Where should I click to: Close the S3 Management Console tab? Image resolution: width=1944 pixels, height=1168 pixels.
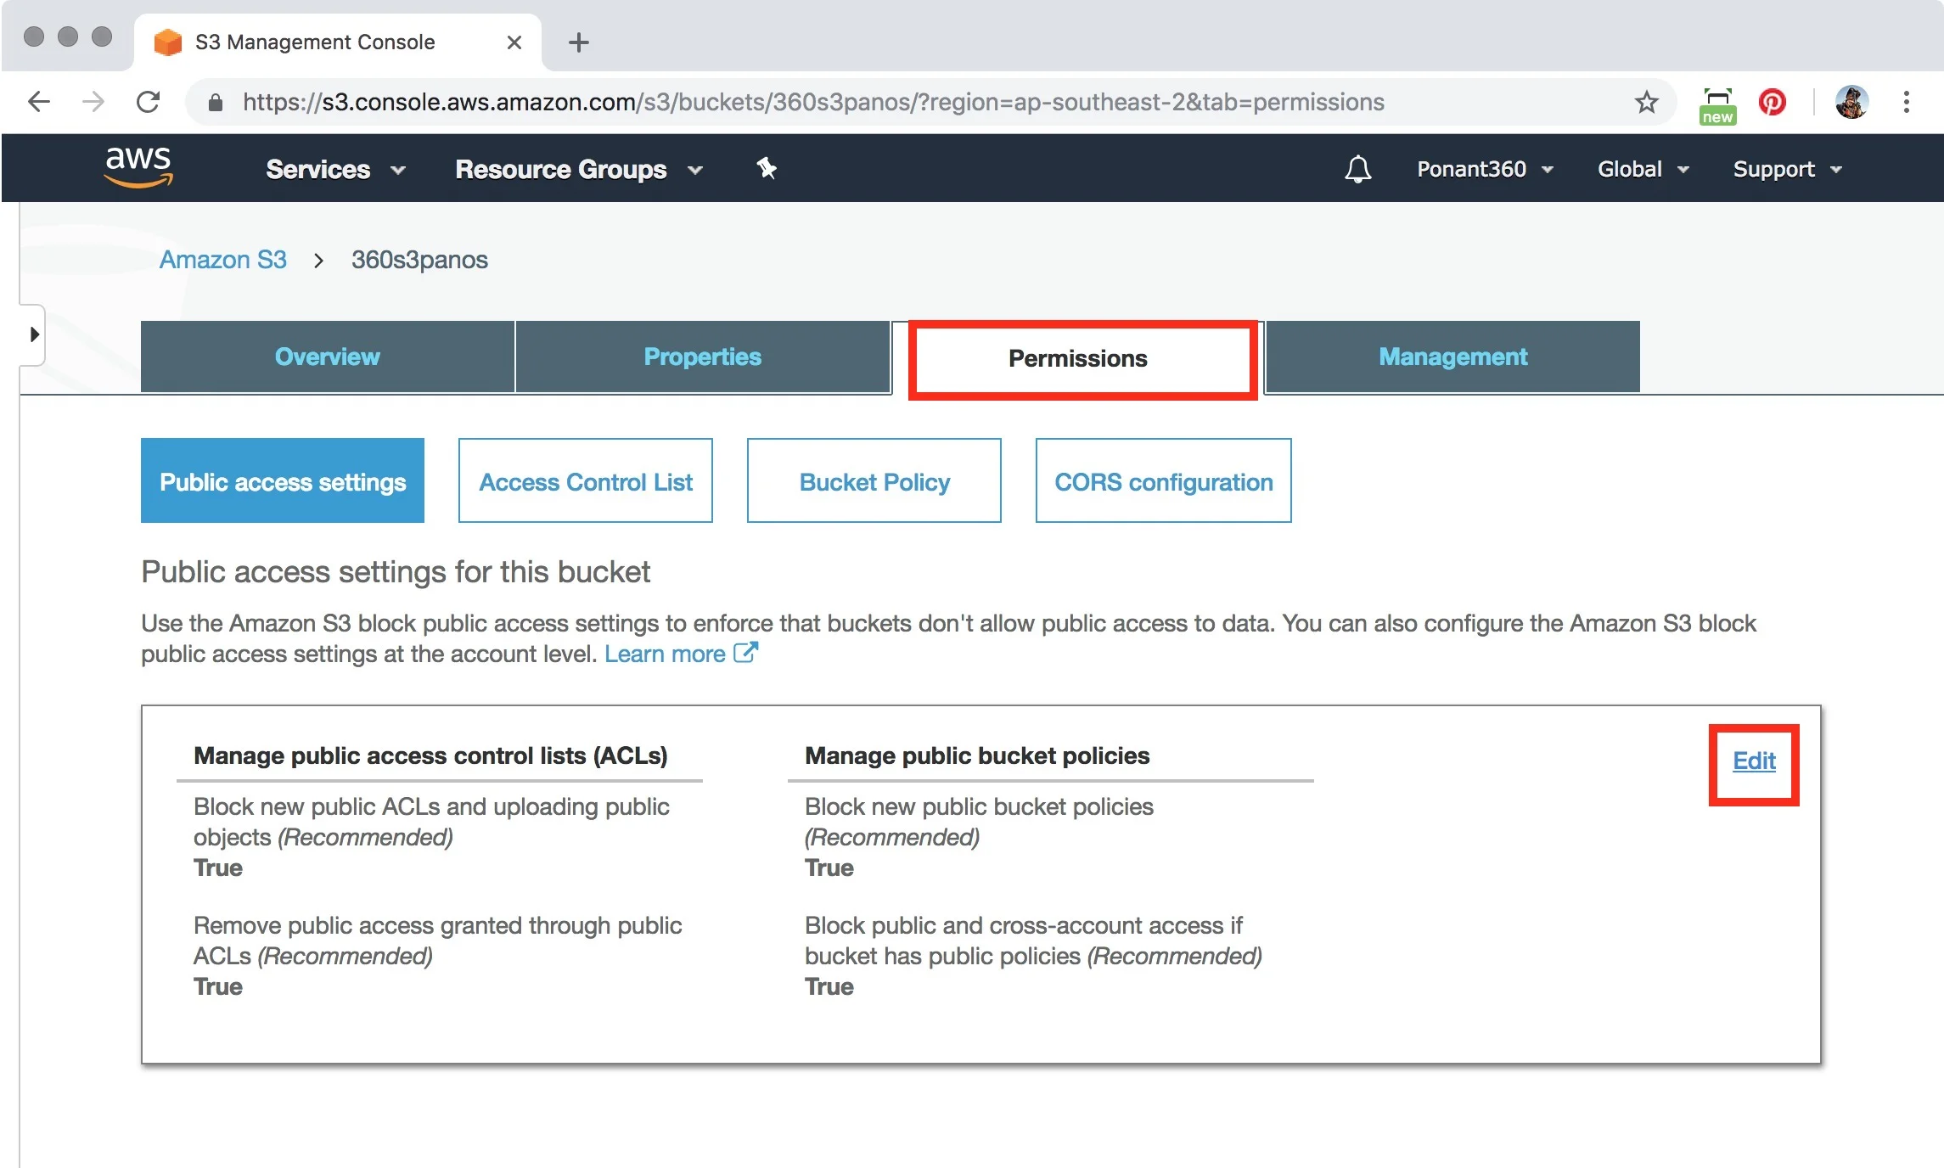click(514, 42)
